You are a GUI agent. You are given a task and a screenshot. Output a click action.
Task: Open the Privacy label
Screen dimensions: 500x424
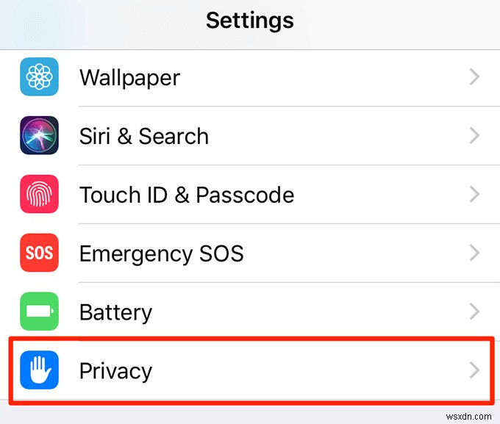click(x=115, y=371)
